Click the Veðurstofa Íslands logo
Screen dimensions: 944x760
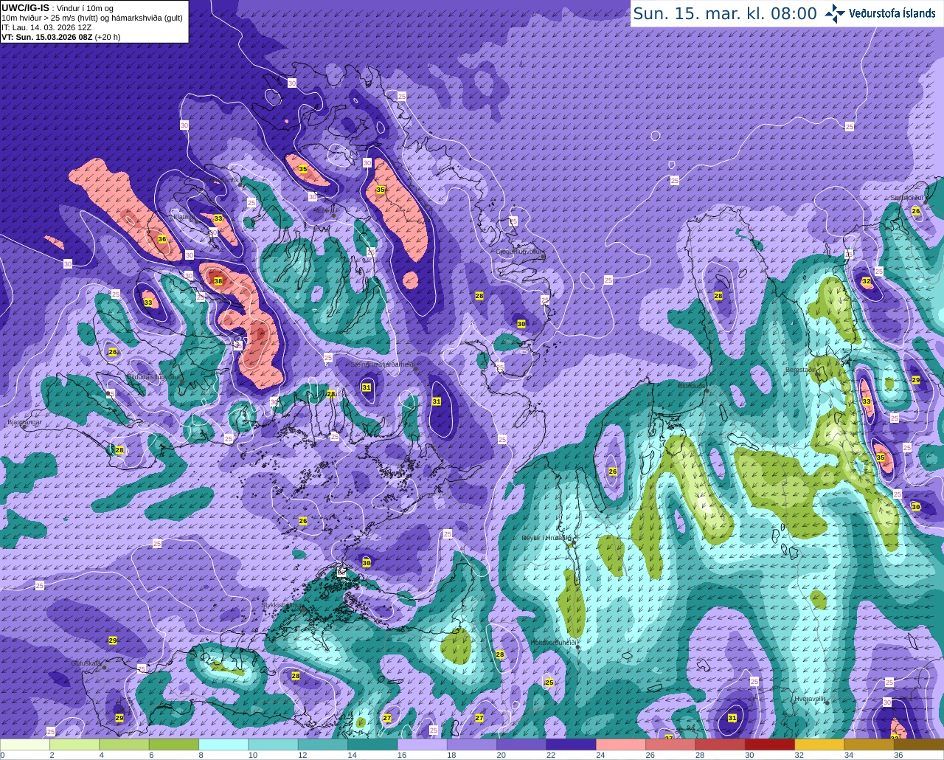tap(880, 13)
